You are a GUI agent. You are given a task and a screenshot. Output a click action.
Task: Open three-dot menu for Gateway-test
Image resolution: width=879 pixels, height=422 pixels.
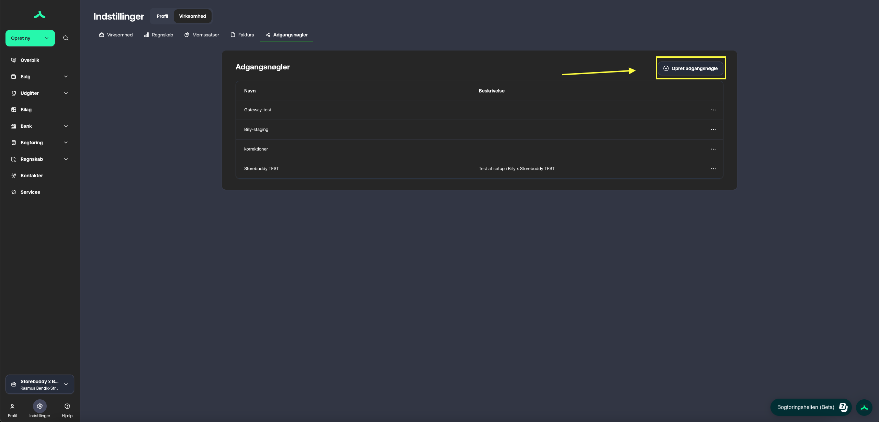click(x=713, y=110)
